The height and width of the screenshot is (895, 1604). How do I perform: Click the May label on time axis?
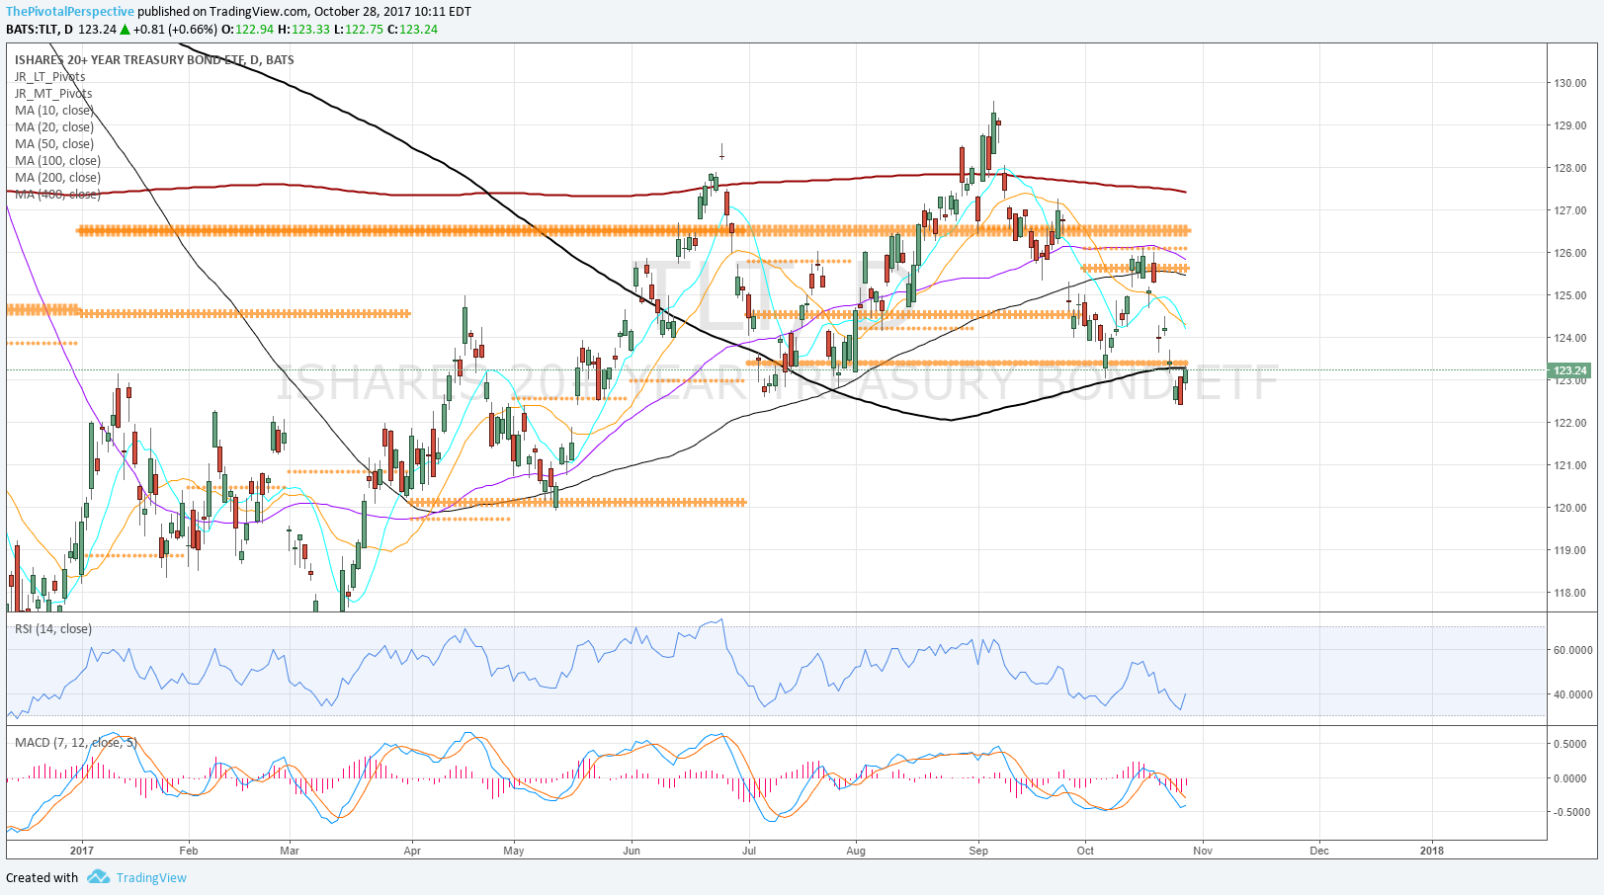coord(514,851)
